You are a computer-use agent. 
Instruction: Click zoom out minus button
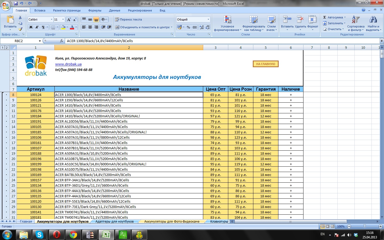click(x=349, y=226)
